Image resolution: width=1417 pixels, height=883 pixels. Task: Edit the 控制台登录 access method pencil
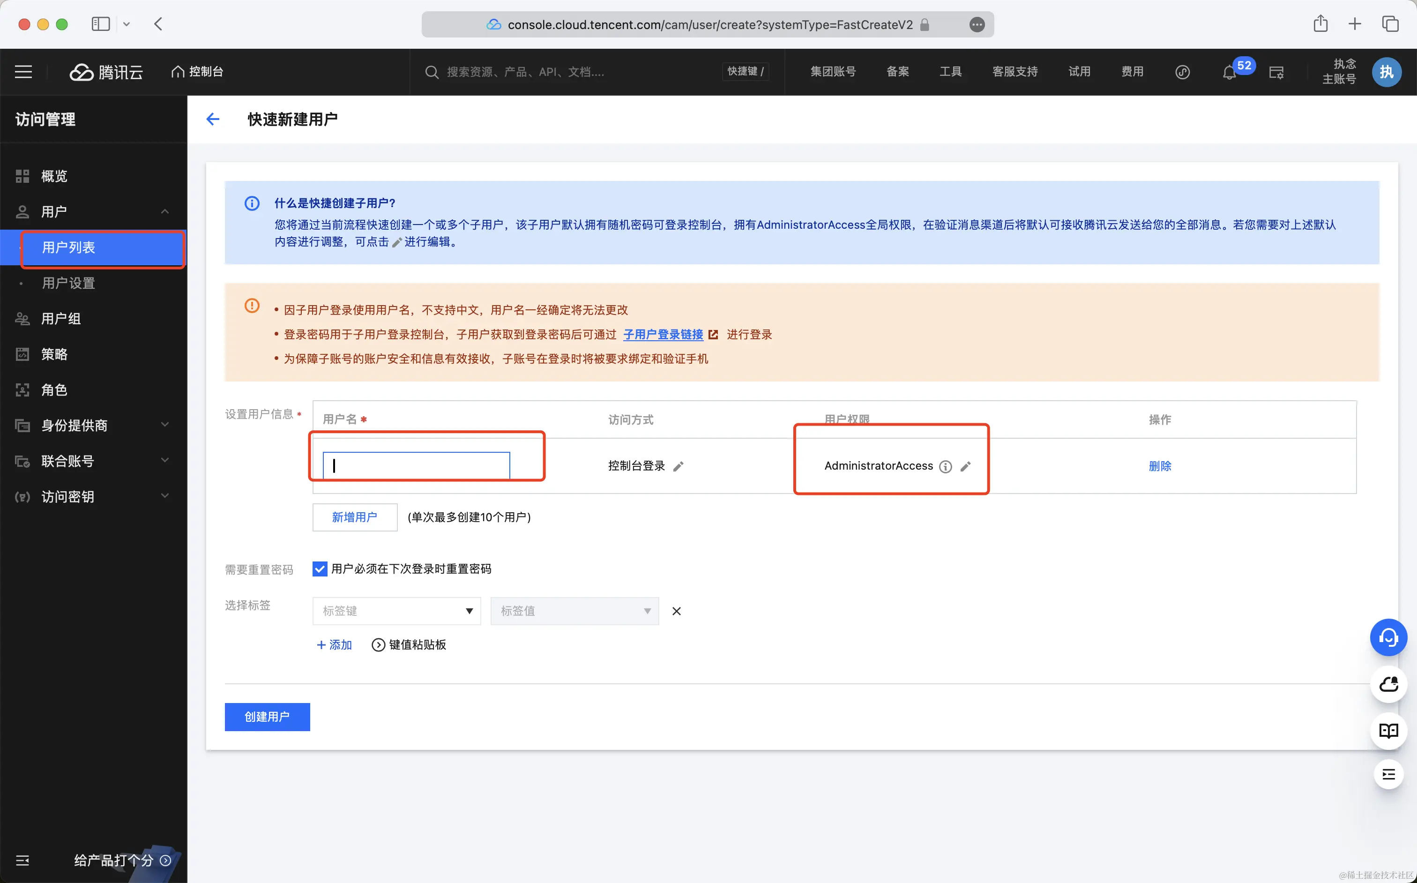pyautogui.click(x=679, y=466)
